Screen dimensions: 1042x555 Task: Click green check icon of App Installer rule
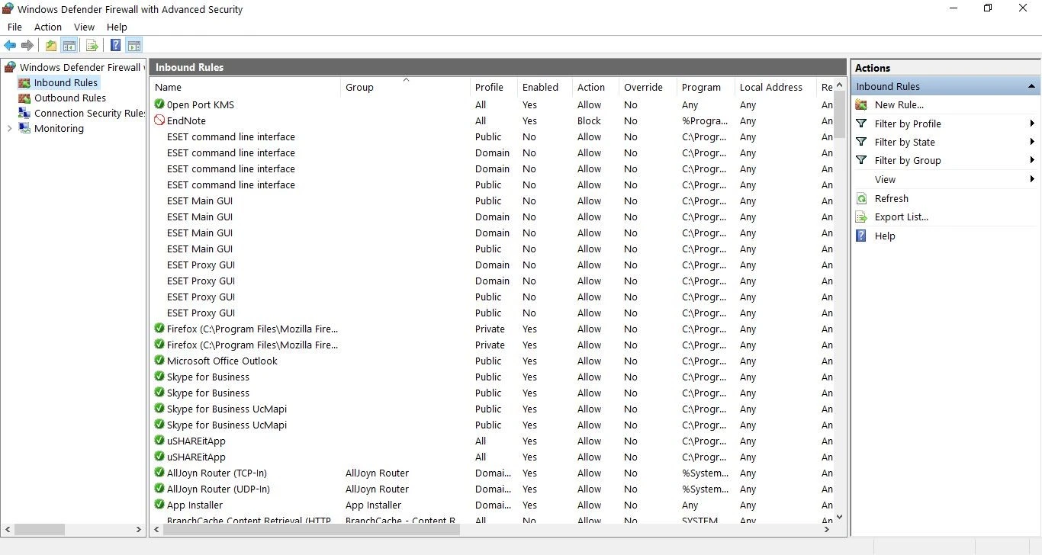coord(159,505)
